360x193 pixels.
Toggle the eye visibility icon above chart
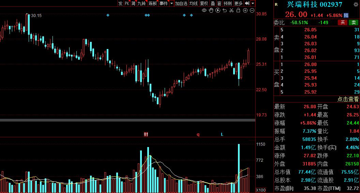click(204, 10)
